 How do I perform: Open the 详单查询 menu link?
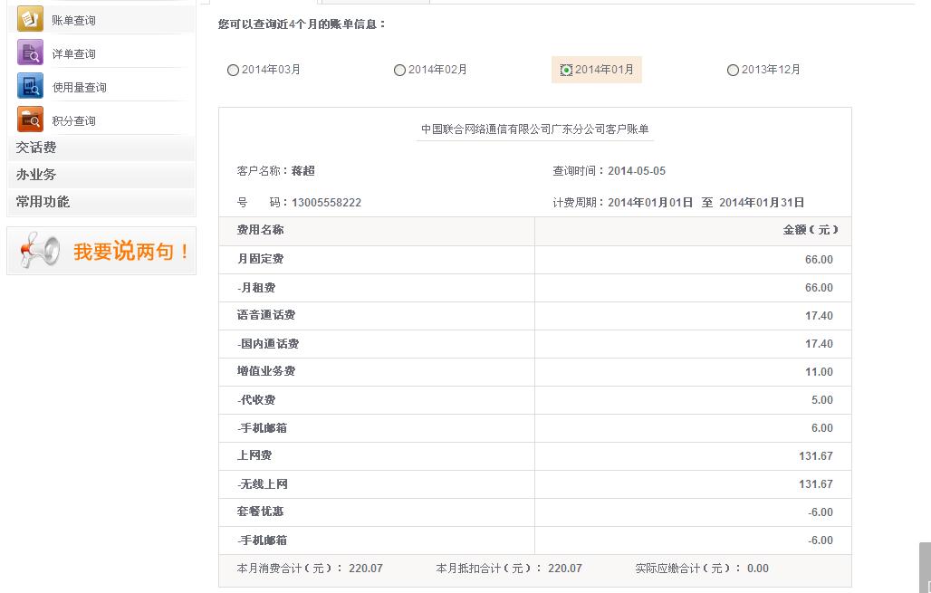[x=73, y=54]
